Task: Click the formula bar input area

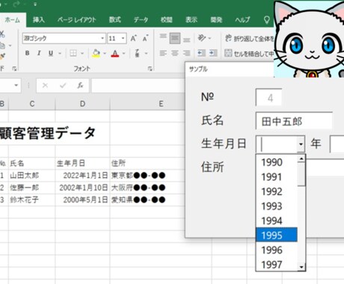Action: pyautogui.click(x=138, y=86)
